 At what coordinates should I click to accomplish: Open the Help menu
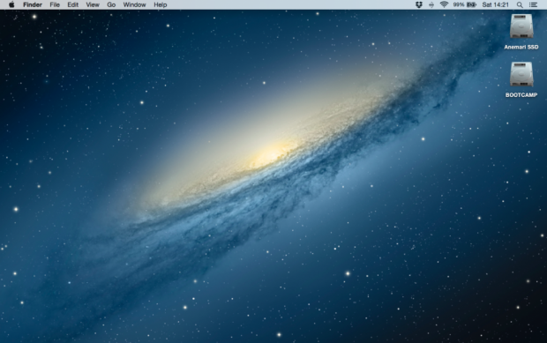[x=161, y=5]
